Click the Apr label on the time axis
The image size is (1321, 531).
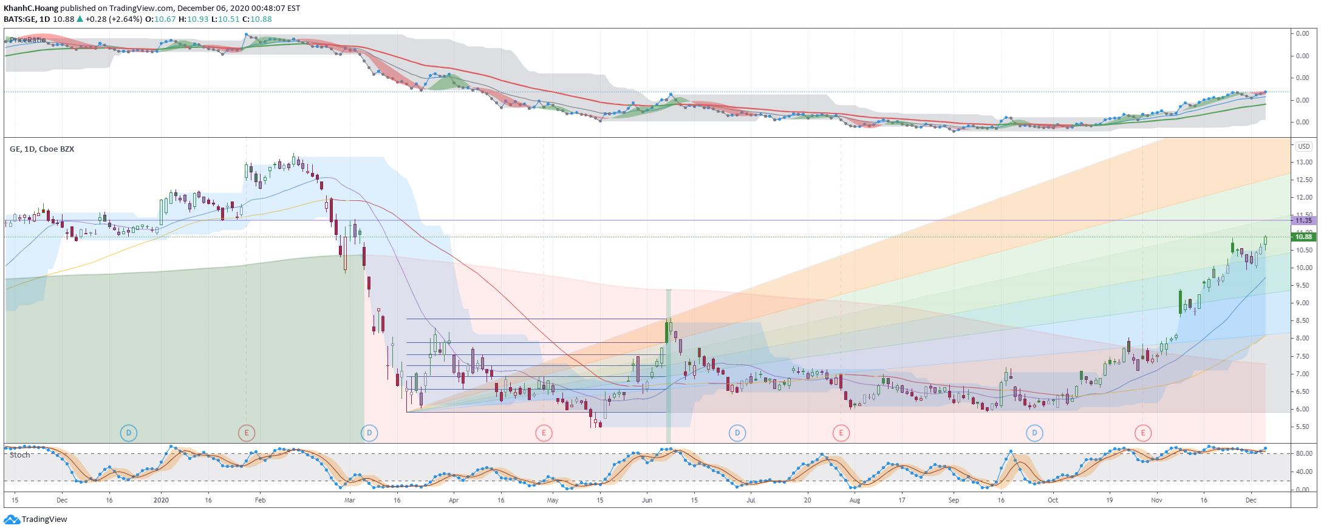(x=453, y=501)
